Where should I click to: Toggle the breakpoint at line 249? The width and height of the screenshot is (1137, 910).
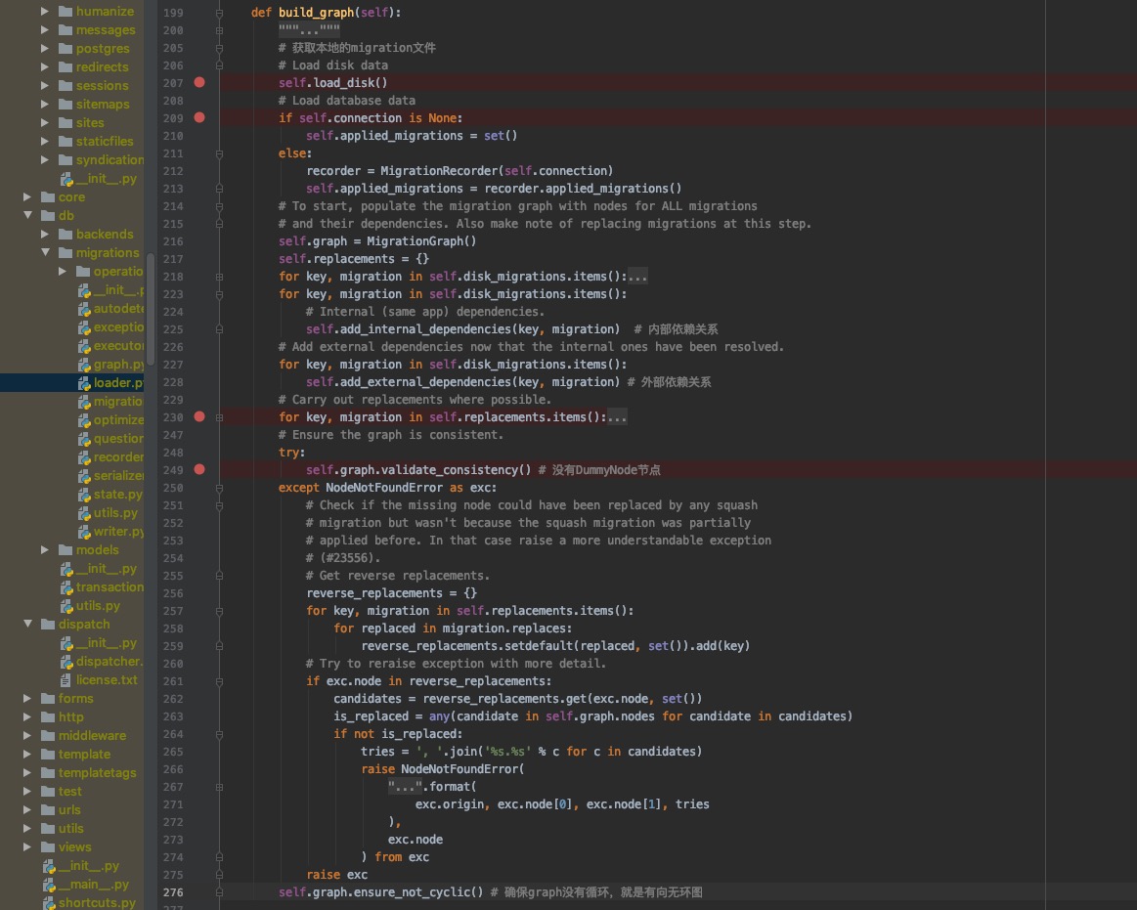[199, 470]
